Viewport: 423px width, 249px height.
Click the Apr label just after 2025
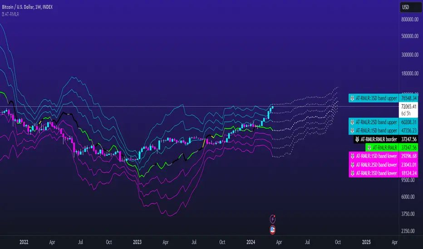tap(394, 242)
